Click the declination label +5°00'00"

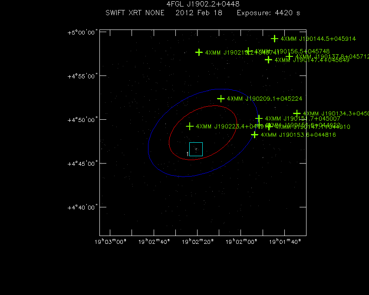82,33
